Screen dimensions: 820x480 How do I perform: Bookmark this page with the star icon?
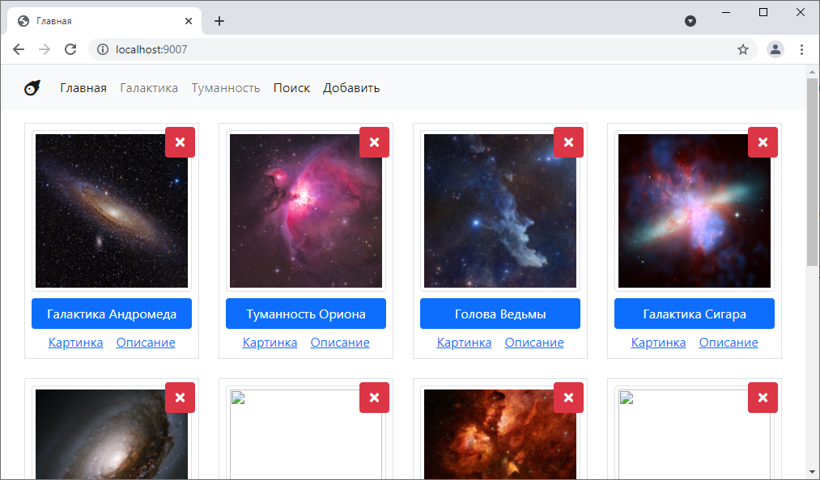[x=742, y=49]
